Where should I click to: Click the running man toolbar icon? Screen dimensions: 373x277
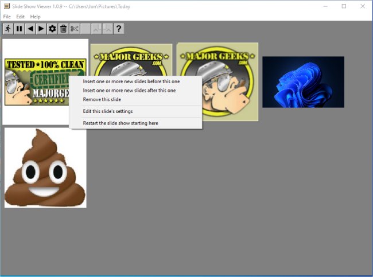8,29
